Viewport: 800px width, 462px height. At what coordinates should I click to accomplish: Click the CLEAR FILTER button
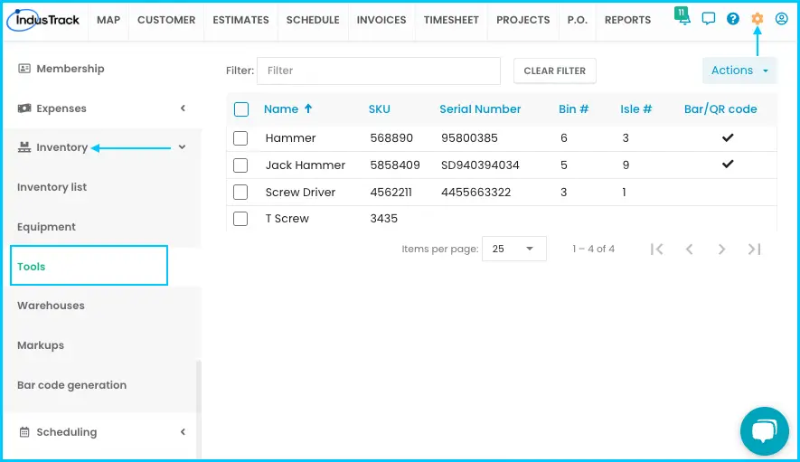(x=555, y=71)
